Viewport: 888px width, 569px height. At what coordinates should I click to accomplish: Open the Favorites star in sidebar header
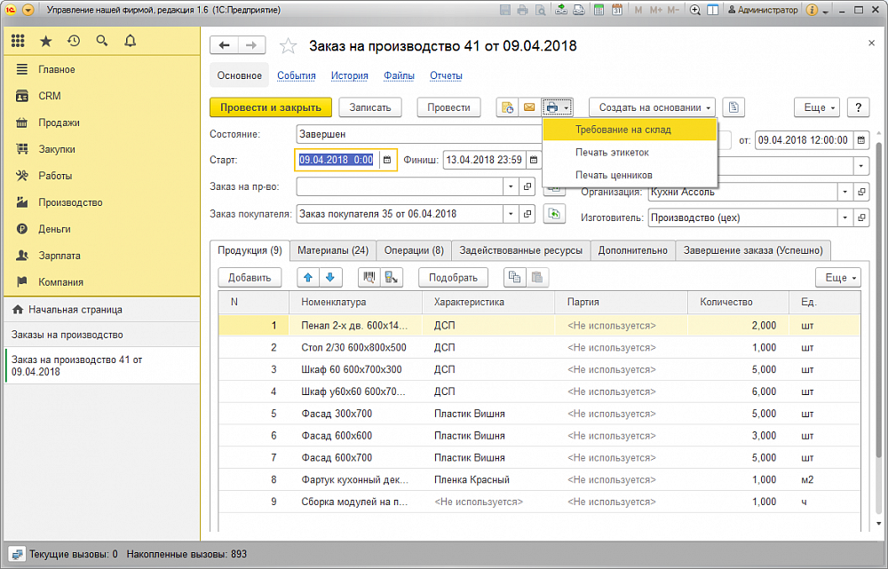pos(46,41)
